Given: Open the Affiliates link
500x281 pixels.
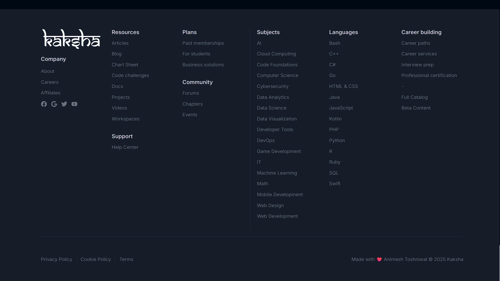Looking at the screenshot, I should 51,93.
